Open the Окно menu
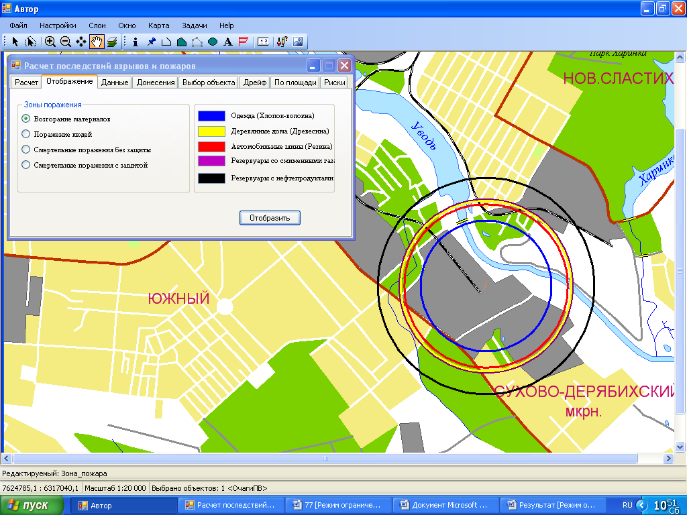This screenshot has width=687, height=515. pos(127,25)
